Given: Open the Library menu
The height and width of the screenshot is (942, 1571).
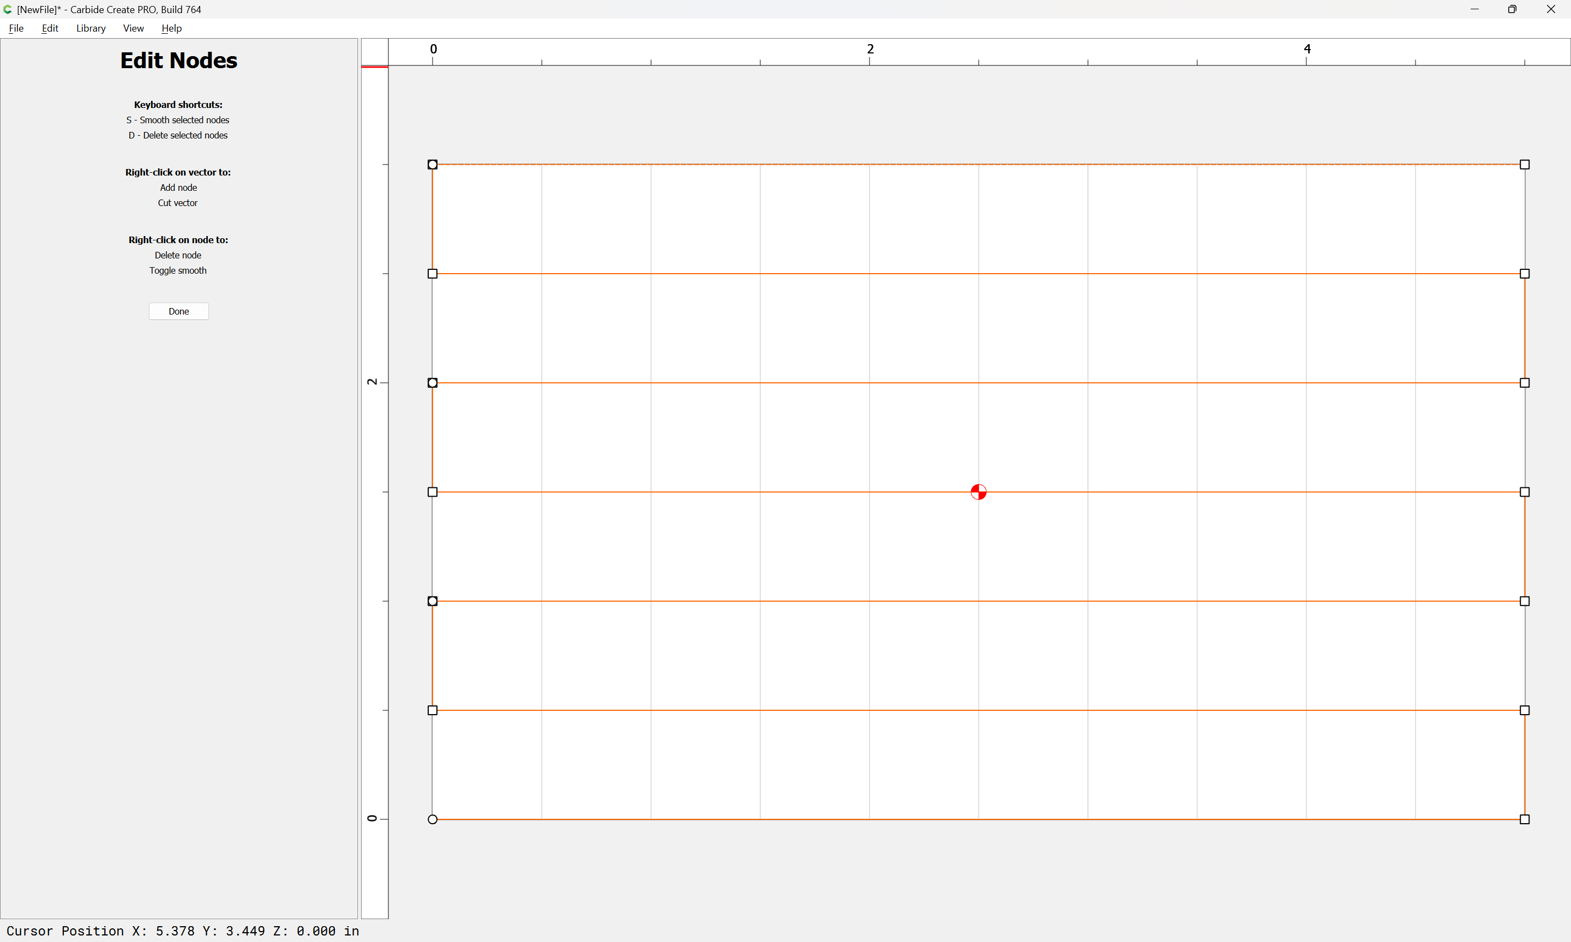Looking at the screenshot, I should (91, 28).
